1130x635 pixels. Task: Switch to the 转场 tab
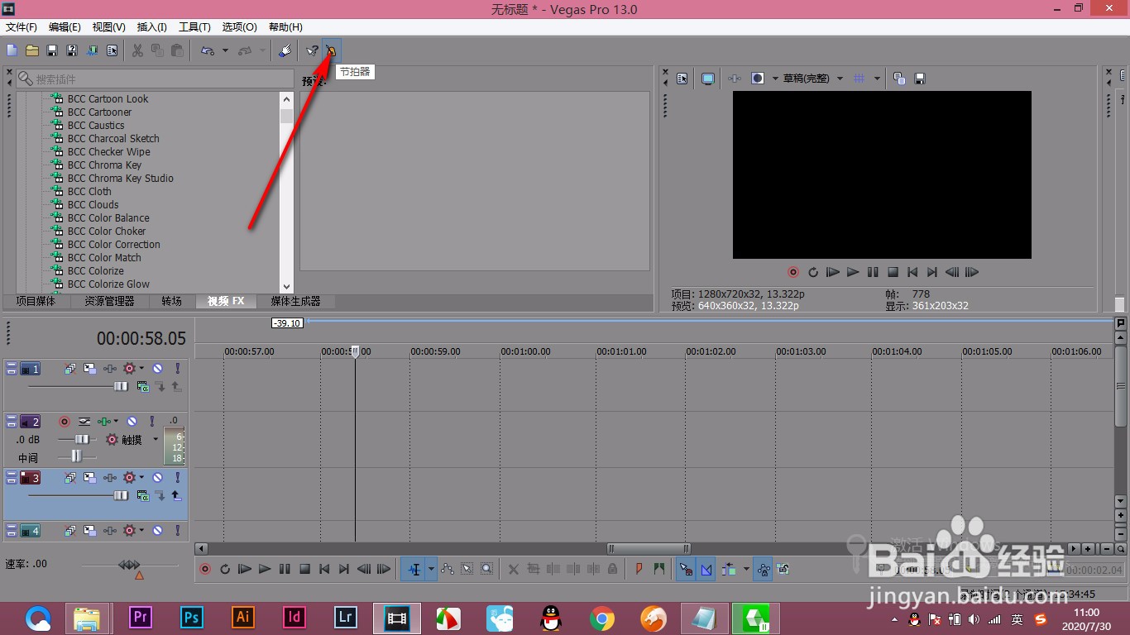point(172,301)
